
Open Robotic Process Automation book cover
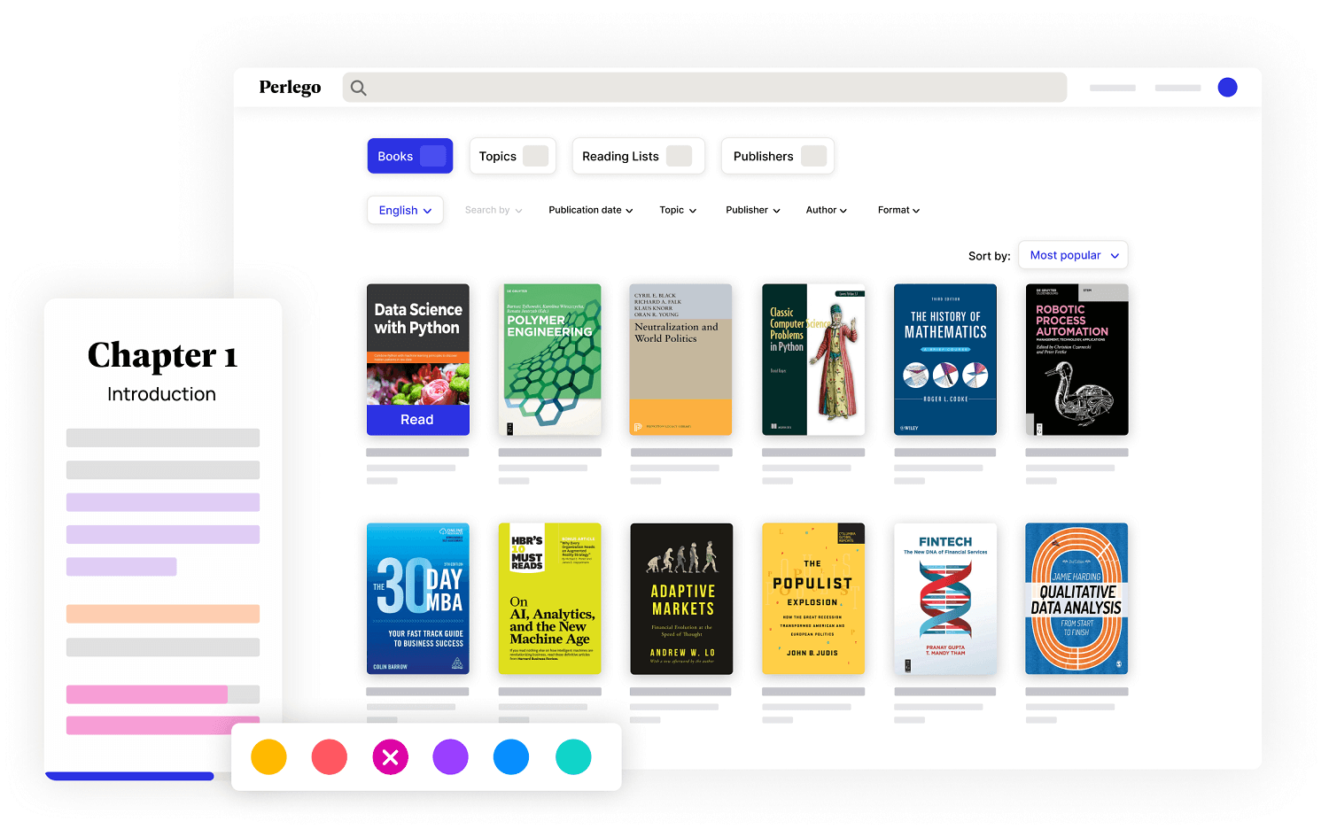click(1076, 360)
